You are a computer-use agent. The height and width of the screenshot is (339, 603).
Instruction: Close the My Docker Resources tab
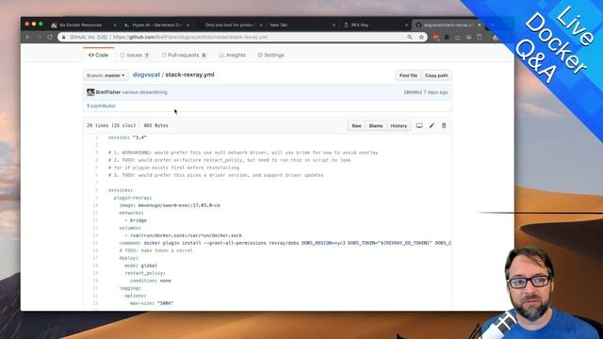115,25
